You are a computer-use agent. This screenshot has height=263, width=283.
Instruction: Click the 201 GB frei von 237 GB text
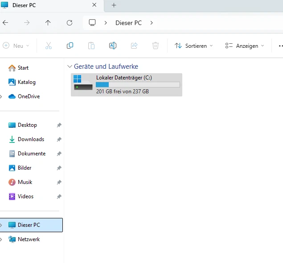pyautogui.click(x=123, y=92)
